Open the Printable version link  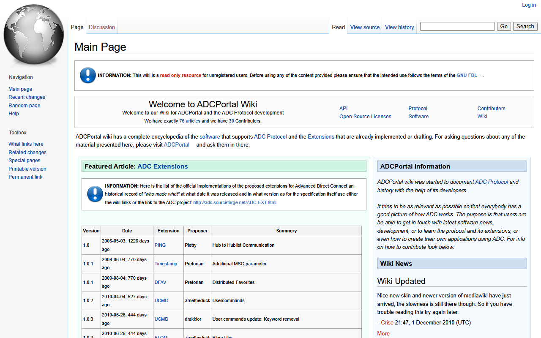(x=27, y=169)
